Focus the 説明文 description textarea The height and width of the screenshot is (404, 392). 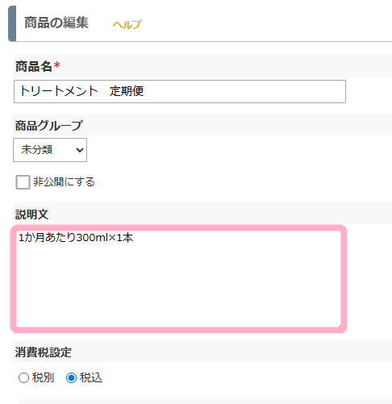coord(179,279)
